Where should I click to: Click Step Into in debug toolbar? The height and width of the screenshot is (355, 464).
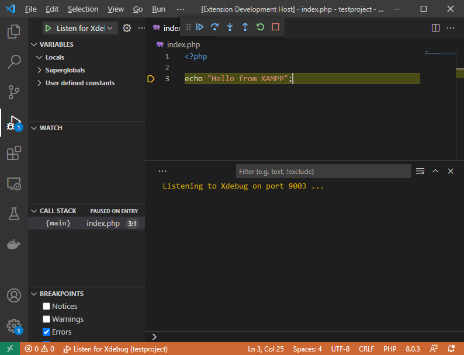[x=230, y=27]
